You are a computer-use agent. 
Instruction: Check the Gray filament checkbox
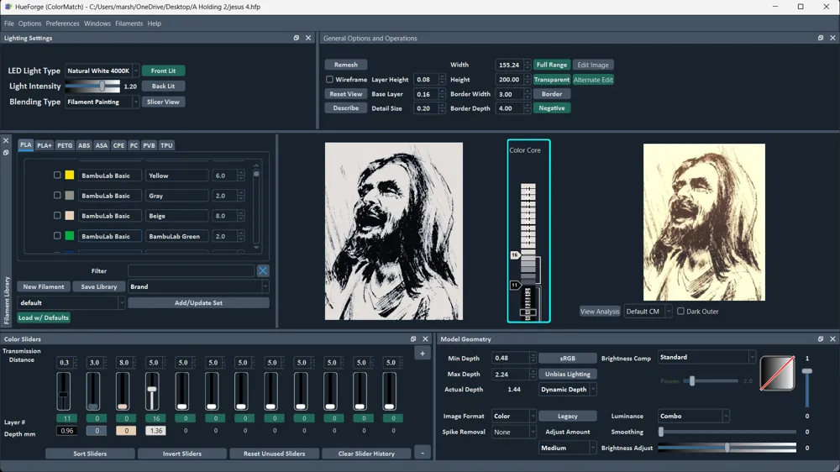(x=57, y=196)
